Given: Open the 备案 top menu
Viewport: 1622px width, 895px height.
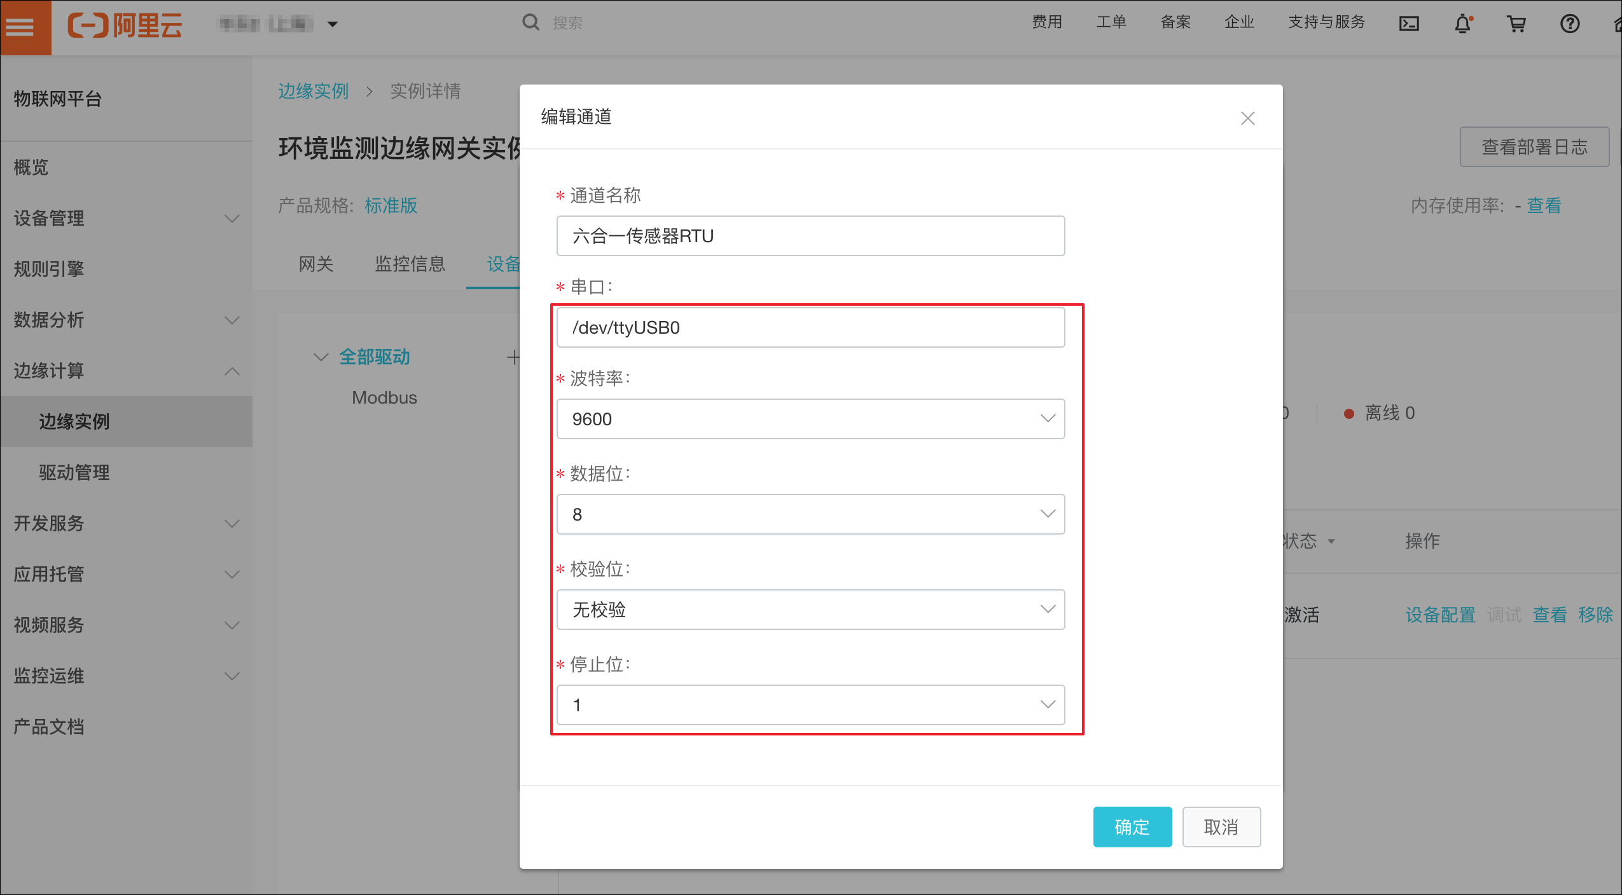Looking at the screenshot, I should click(1175, 22).
